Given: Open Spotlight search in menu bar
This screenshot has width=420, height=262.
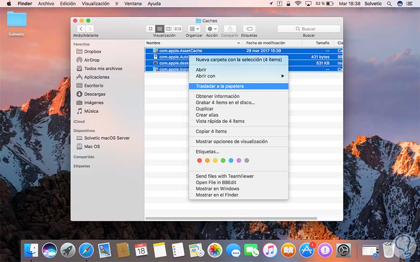Looking at the screenshot, I should [389, 3].
